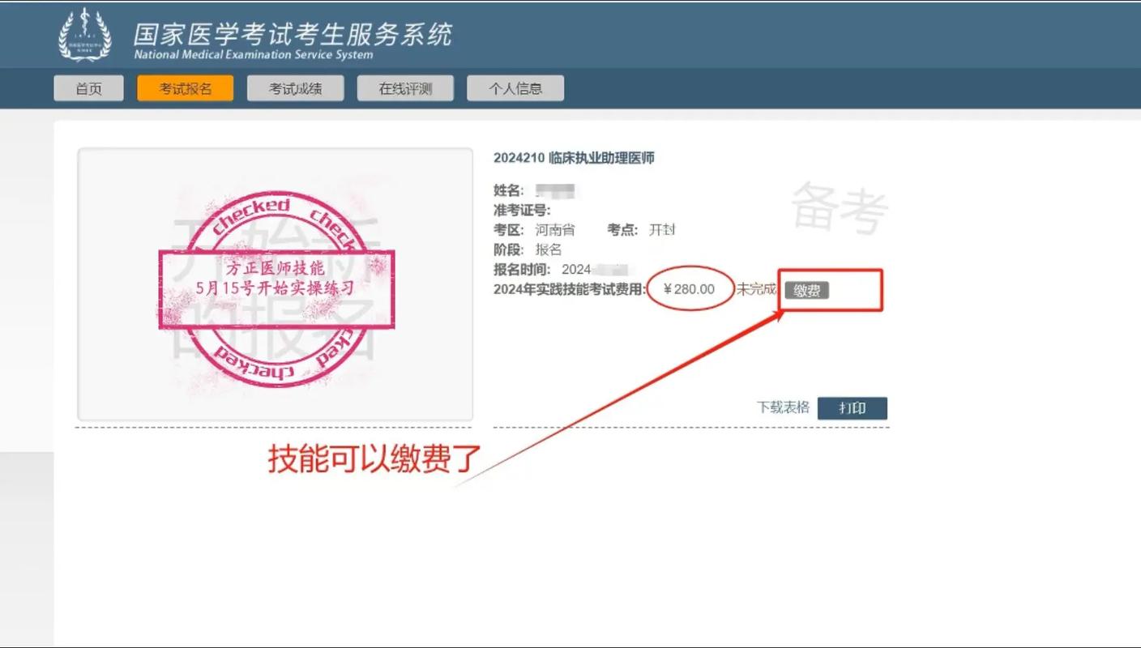
Task: Click the candidate photo stamp area
Action: [275, 283]
